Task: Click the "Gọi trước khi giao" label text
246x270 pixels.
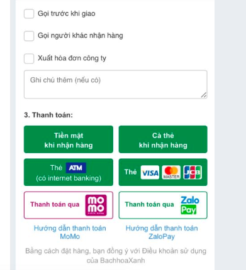Action: point(67,14)
